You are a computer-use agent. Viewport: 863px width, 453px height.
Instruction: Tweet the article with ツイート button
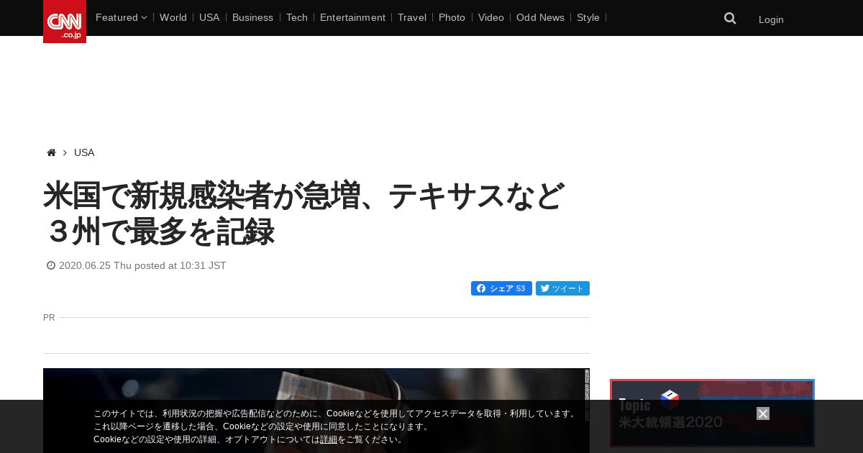coord(562,288)
